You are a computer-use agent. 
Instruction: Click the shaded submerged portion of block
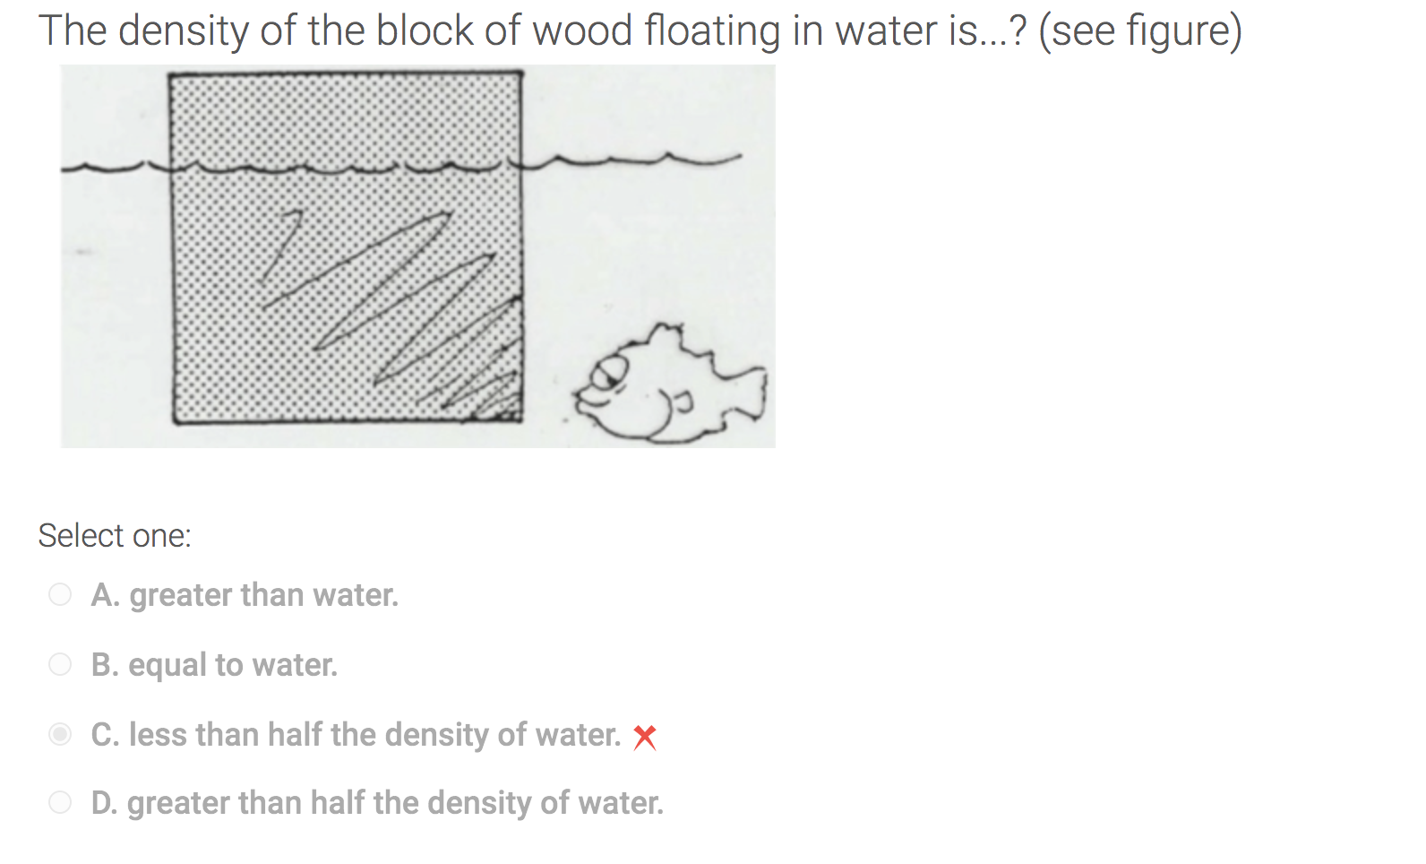click(x=269, y=314)
